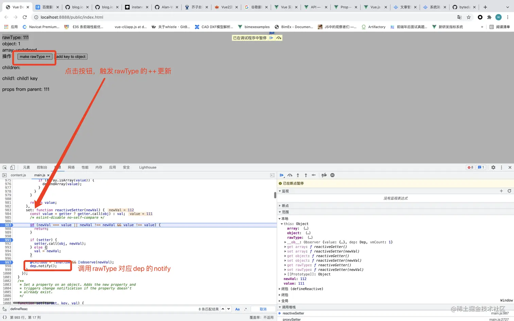Open the content.js file tab
Screen dimensions: 514x321
18,175
